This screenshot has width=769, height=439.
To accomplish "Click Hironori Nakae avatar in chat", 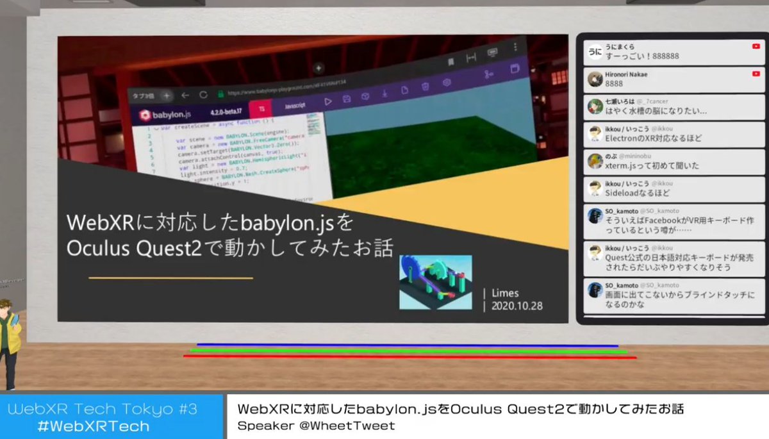I will (x=595, y=79).
